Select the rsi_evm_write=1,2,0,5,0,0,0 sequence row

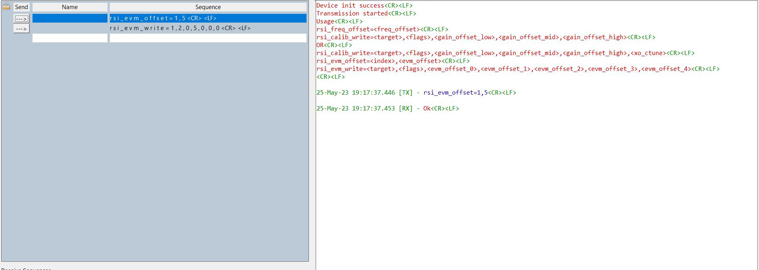click(208, 28)
